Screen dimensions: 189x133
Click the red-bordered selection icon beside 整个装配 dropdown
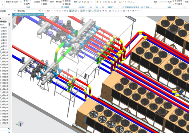pos(48,11)
